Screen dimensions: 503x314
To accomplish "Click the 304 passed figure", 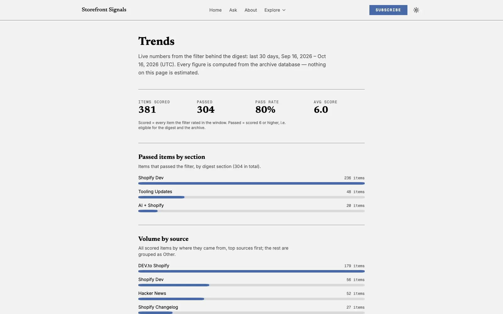I will click(x=206, y=110).
